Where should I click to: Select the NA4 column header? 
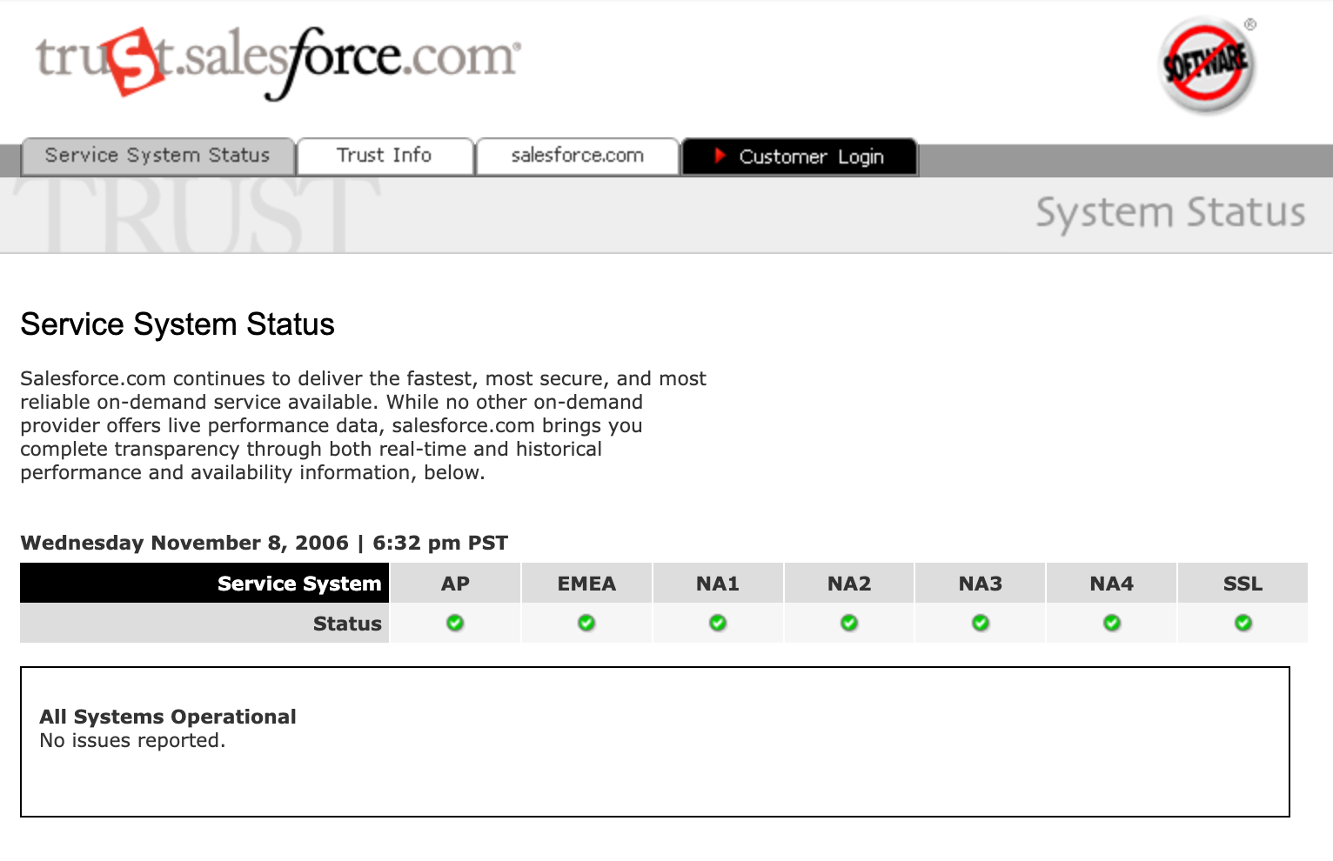click(x=1112, y=584)
